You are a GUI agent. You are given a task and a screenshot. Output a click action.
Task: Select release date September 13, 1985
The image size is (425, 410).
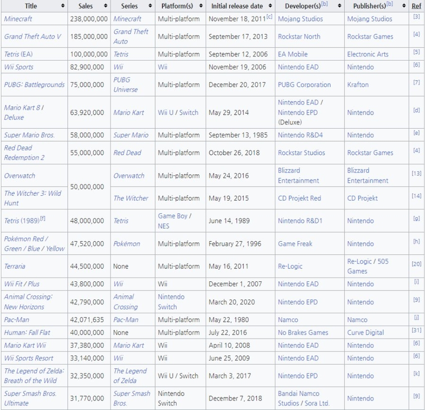238,135
